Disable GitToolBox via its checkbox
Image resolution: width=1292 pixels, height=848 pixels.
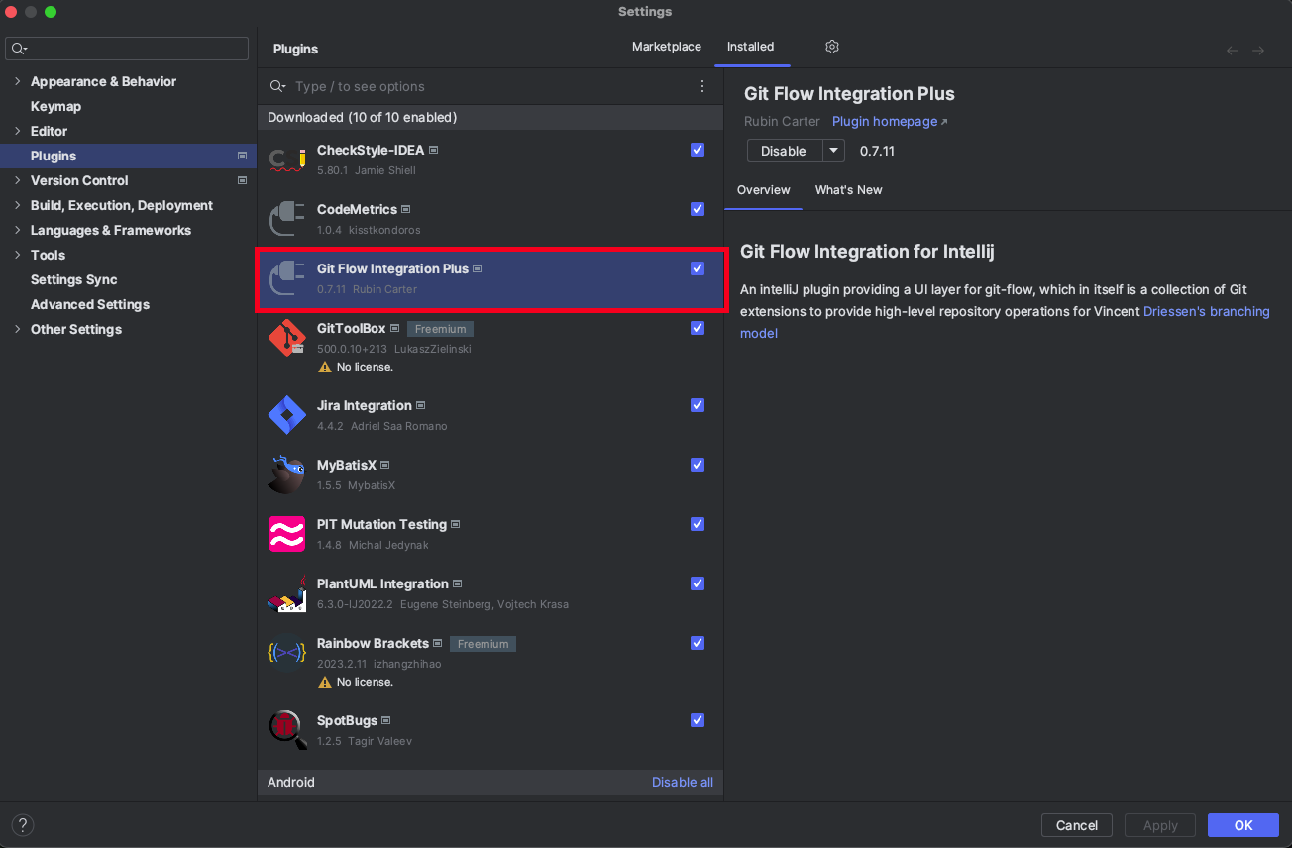pos(698,328)
